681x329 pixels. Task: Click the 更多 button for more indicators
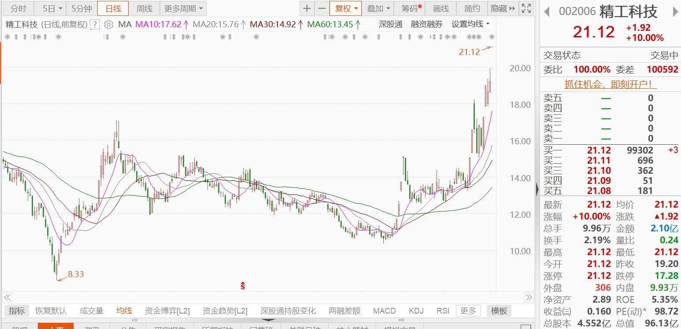(468, 311)
